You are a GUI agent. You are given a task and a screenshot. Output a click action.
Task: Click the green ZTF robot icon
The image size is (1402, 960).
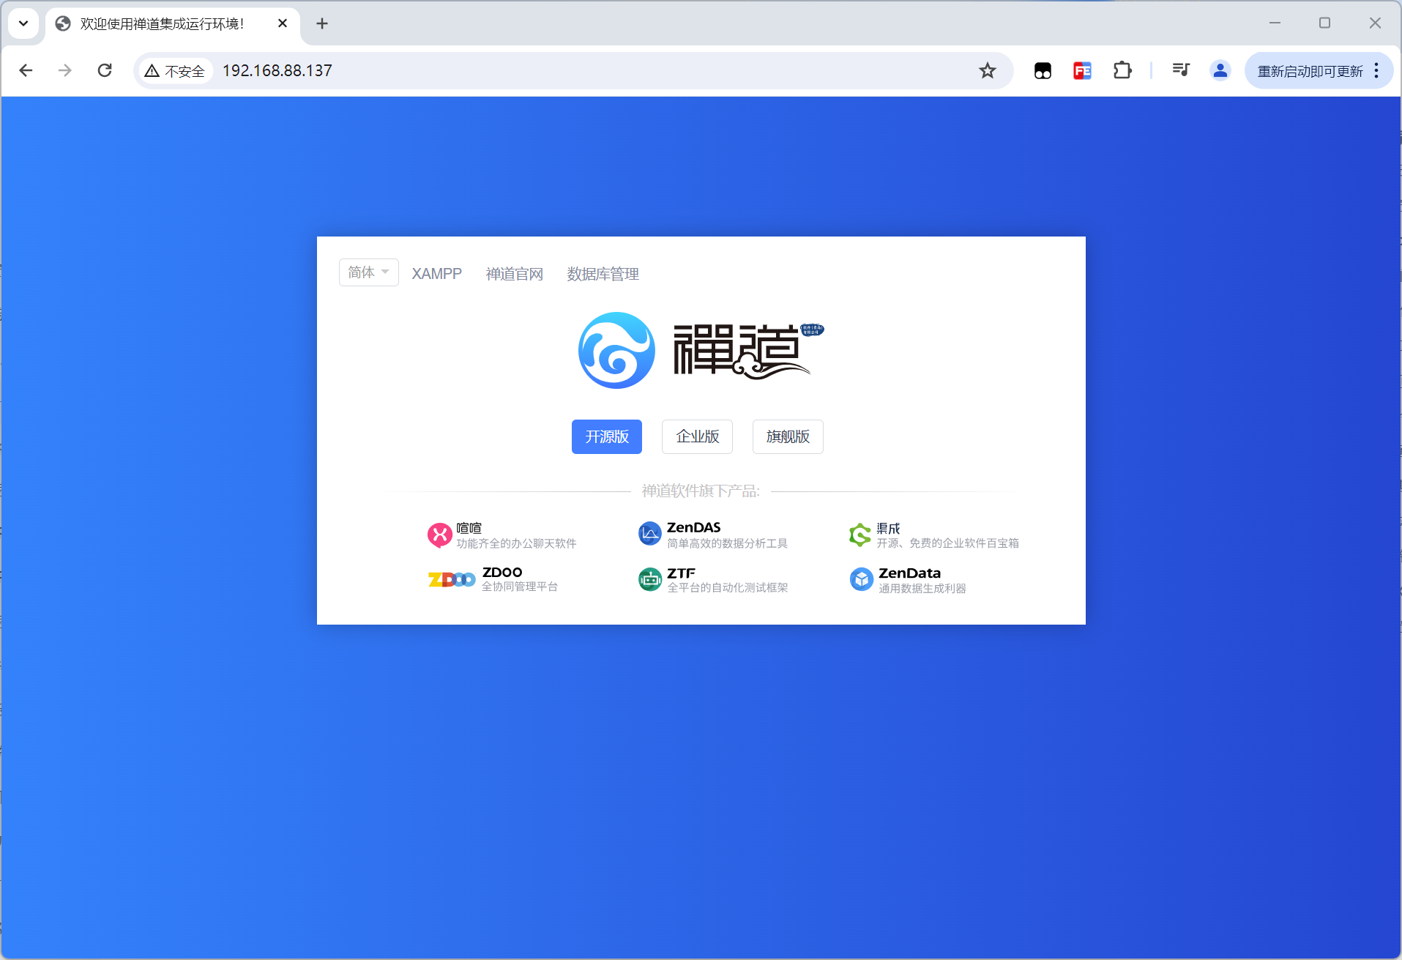pos(650,579)
